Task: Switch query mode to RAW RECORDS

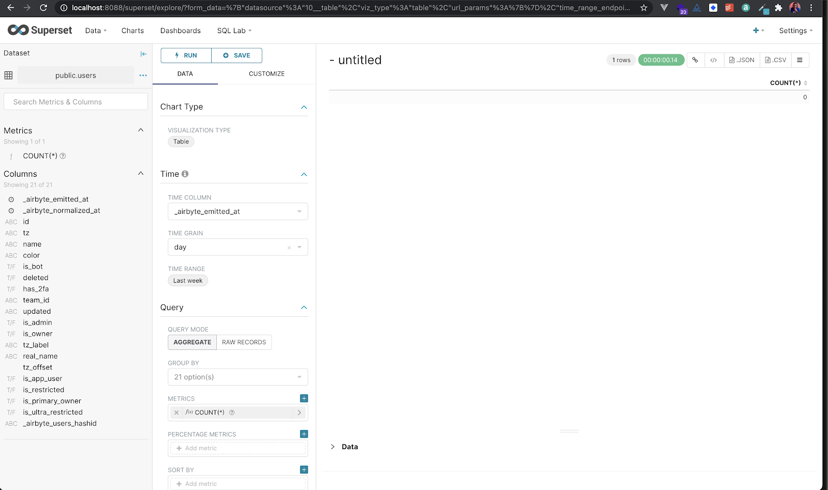Action: 244,342
